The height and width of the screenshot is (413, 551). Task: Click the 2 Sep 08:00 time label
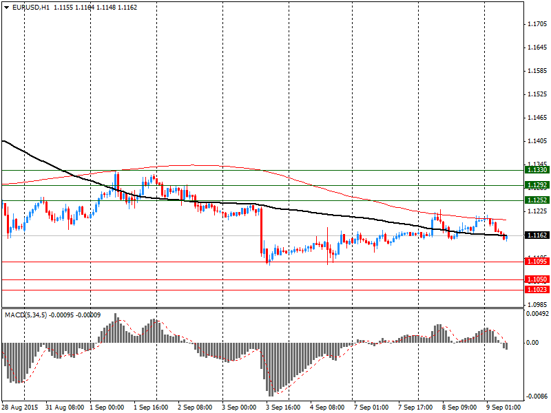pyautogui.click(x=195, y=407)
